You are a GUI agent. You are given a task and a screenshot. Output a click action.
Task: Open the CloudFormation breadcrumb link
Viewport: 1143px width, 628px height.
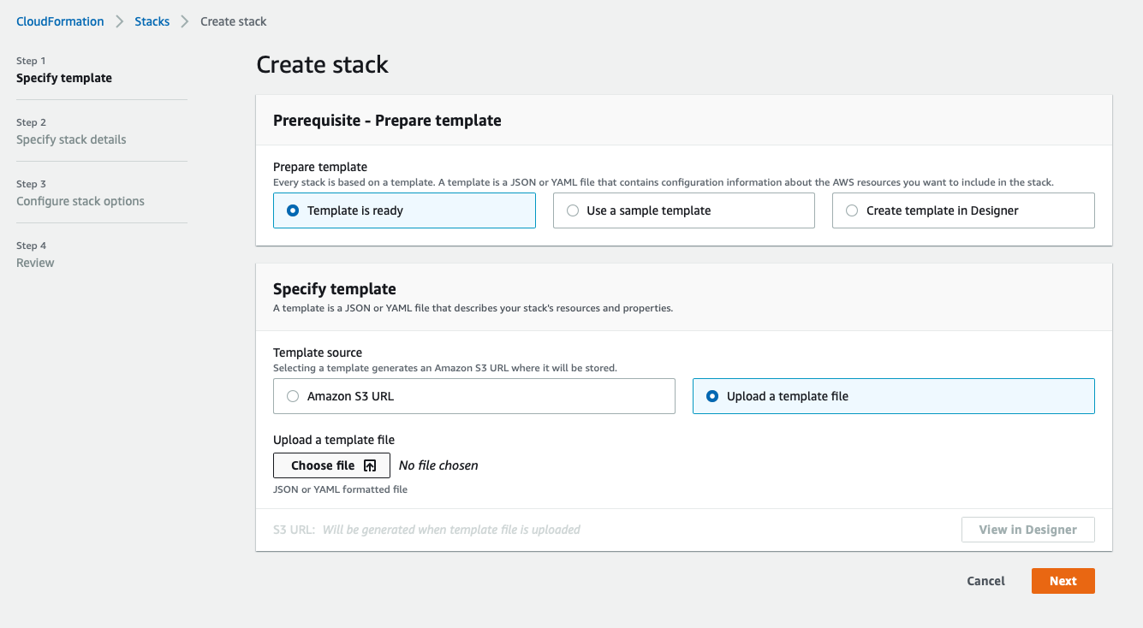60,21
